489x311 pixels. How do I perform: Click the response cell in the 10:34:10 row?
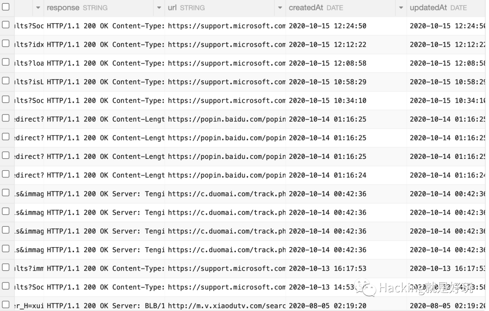(105, 101)
